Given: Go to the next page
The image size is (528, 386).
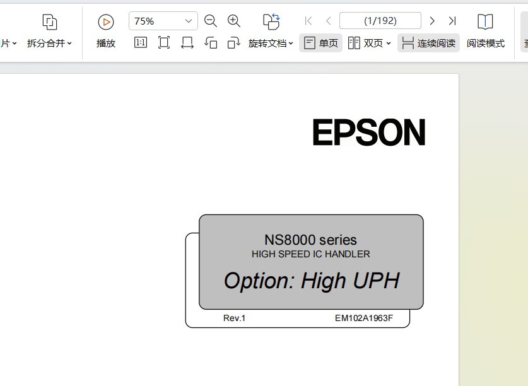Looking at the screenshot, I should [432, 21].
